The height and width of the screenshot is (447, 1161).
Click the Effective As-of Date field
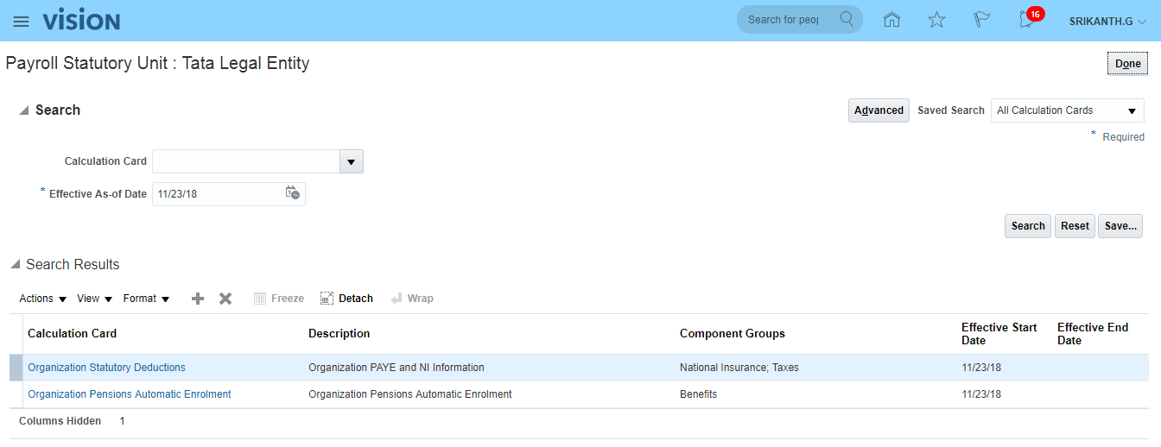tap(218, 194)
